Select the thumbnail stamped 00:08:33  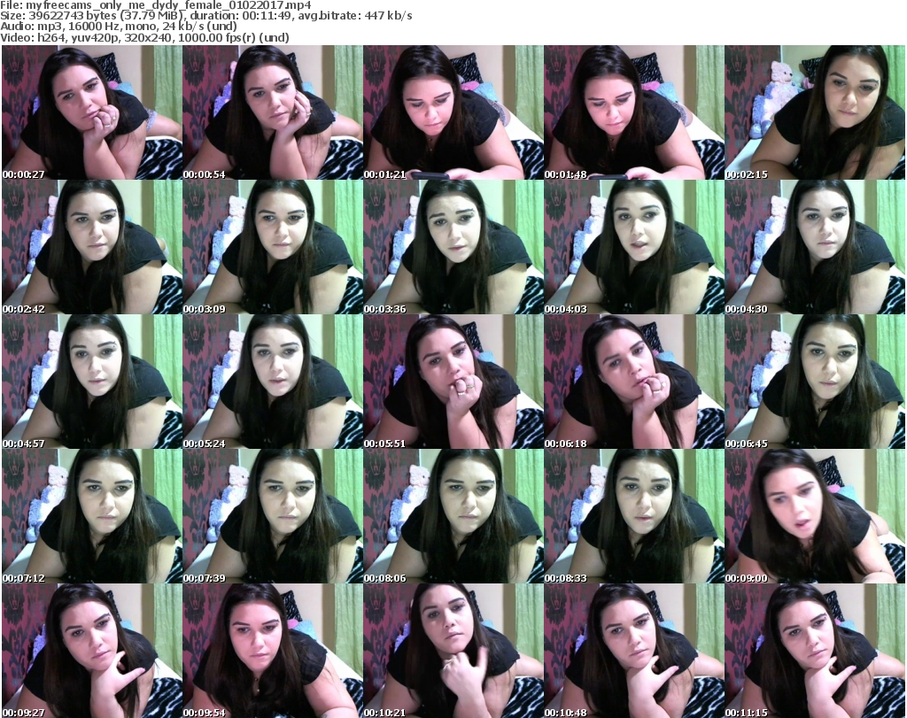click(x=633, y=516)
